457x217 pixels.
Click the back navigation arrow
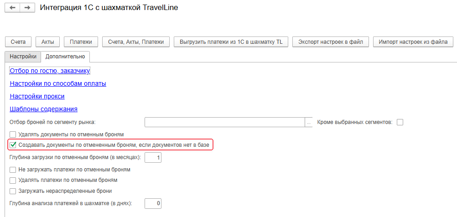point(12,8)
